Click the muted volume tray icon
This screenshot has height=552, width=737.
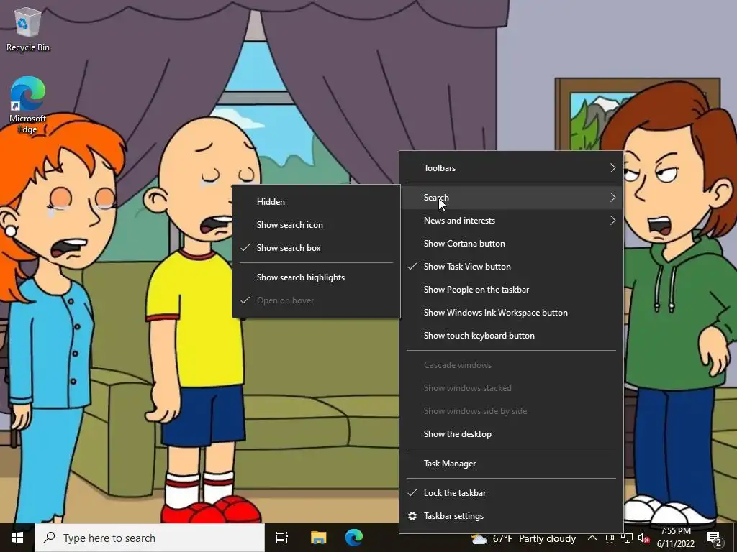[x=644, y=538]
